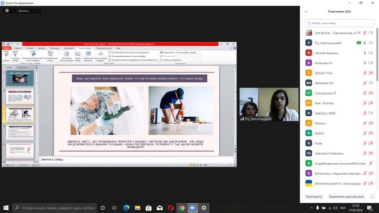This screenshot has height=213, width=379.
Task: Open the Resolution (Разрешение) dropdown
Action: tap(188, 52)
